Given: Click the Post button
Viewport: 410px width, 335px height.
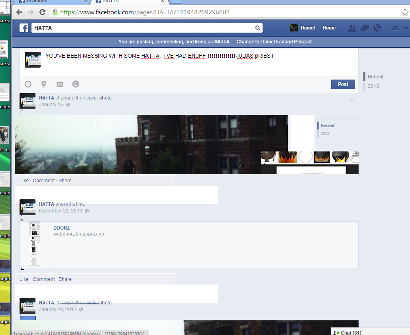Looking at the screenshot, I should point(343,84).
